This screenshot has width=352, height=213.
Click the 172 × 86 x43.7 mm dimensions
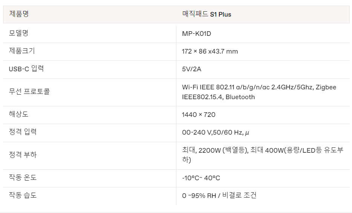(210, 51)
